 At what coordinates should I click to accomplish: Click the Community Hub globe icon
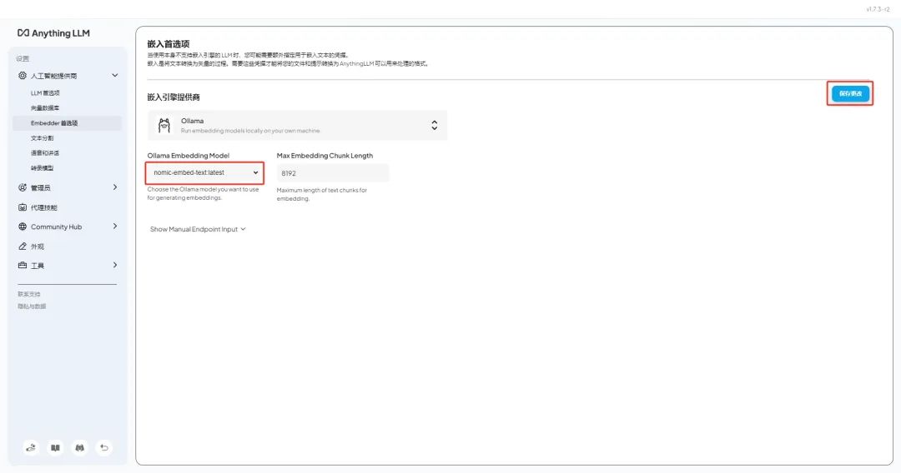(x=23, y=227)
